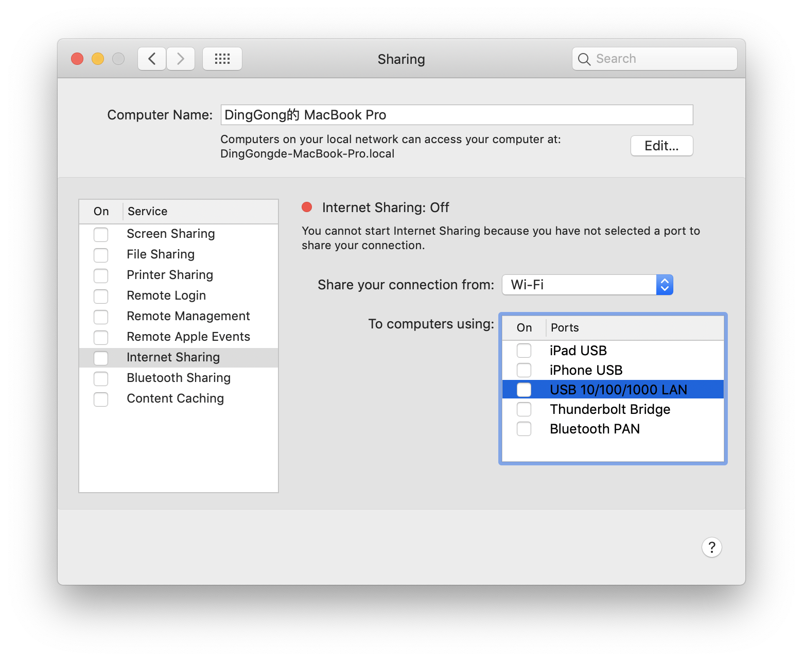Click the Edit... button
Screen dimensions: 803x661
tap(661, 146)
